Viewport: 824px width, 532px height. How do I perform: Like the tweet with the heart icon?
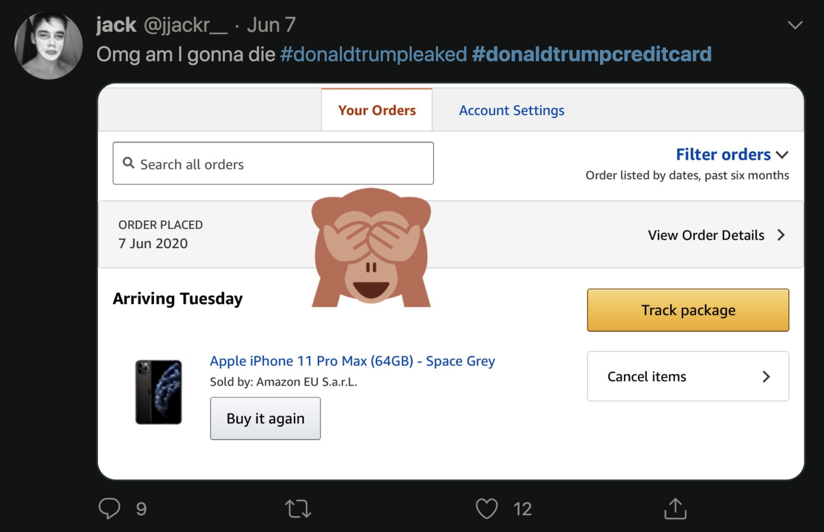click(x=487, y=508)
